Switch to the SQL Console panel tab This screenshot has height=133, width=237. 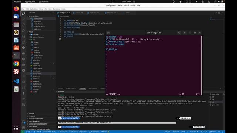point(93,88)
